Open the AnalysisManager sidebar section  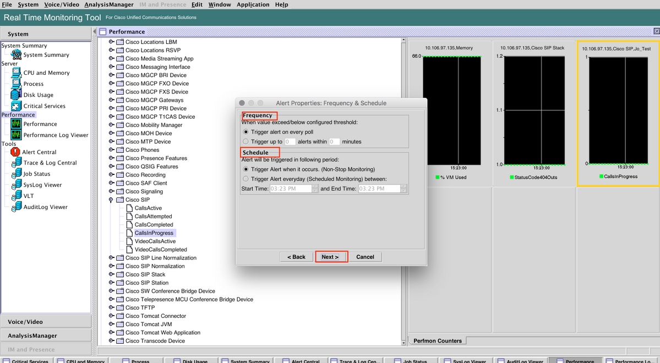(x=46, y=335)
